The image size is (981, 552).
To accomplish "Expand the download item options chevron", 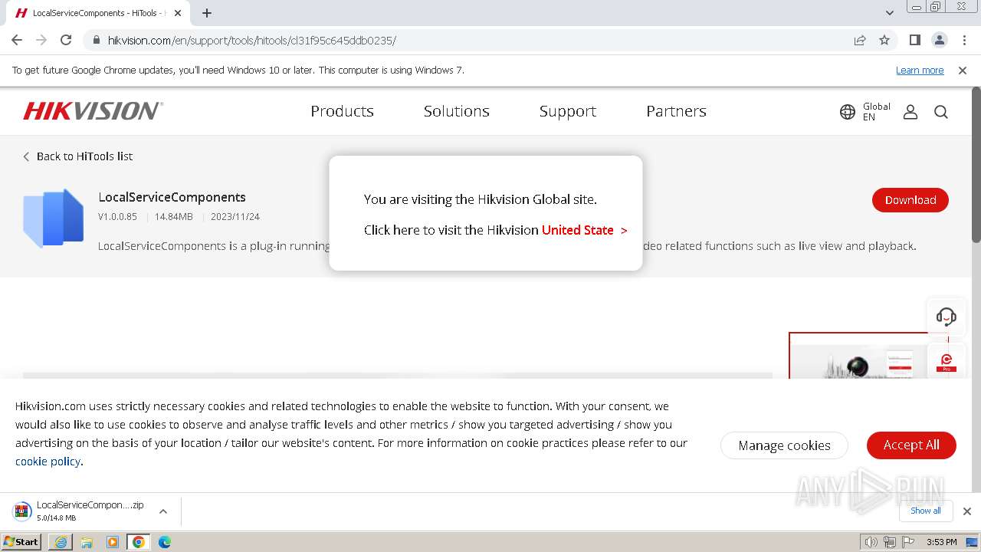I will click(x=162, y=511).
